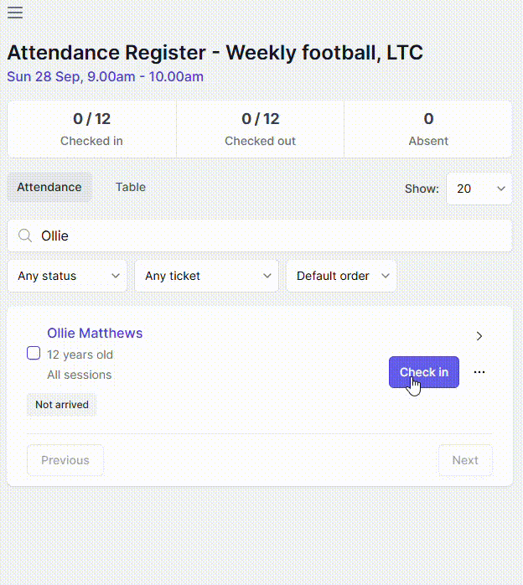Change the Default order sorting dropdown
The height and width of the screenshot is (585, 523).
[341, 276]
